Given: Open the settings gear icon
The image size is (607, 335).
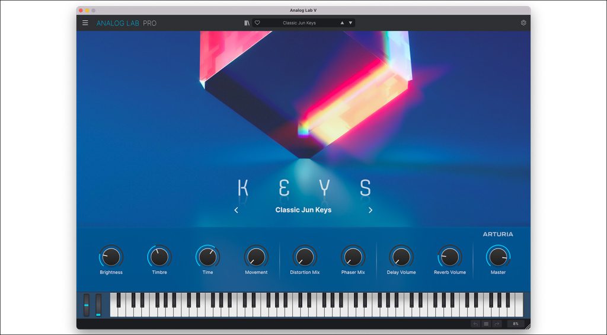Looking at the screenshot, I should [523, 23].
